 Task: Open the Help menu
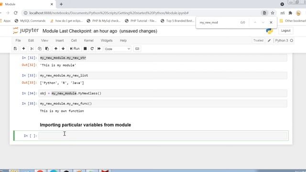pos(123,41)
